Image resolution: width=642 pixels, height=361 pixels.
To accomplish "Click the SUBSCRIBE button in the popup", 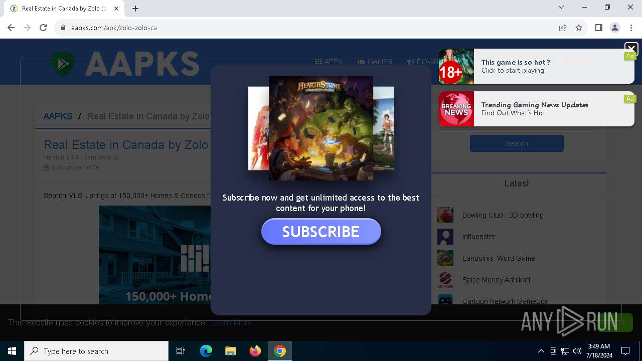I will point(321,232).
